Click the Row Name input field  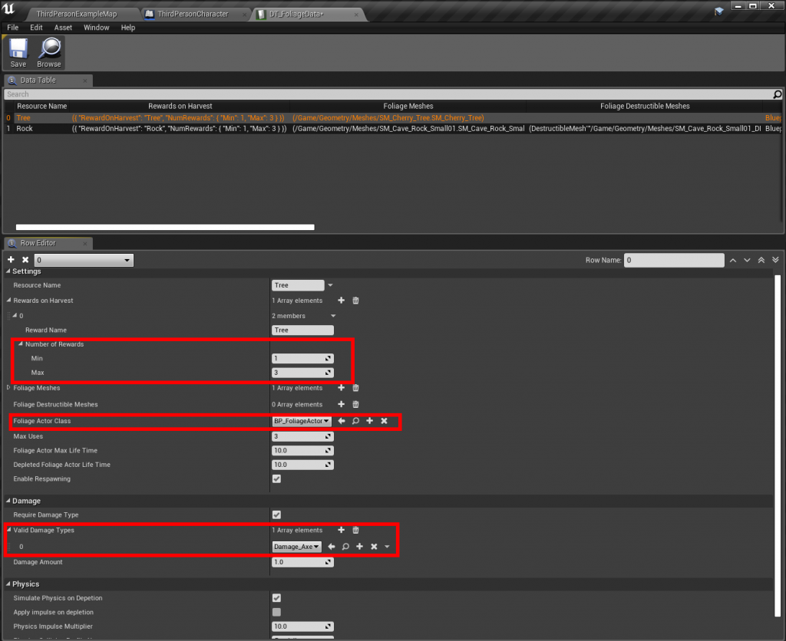673,261
